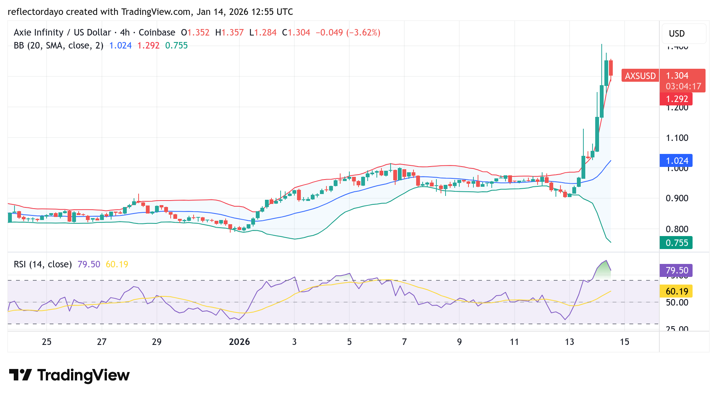This screenshot has width=717, height=398.
Task: Click the blue 1.024 BB basis value in legend
Action: coord(121,45)
